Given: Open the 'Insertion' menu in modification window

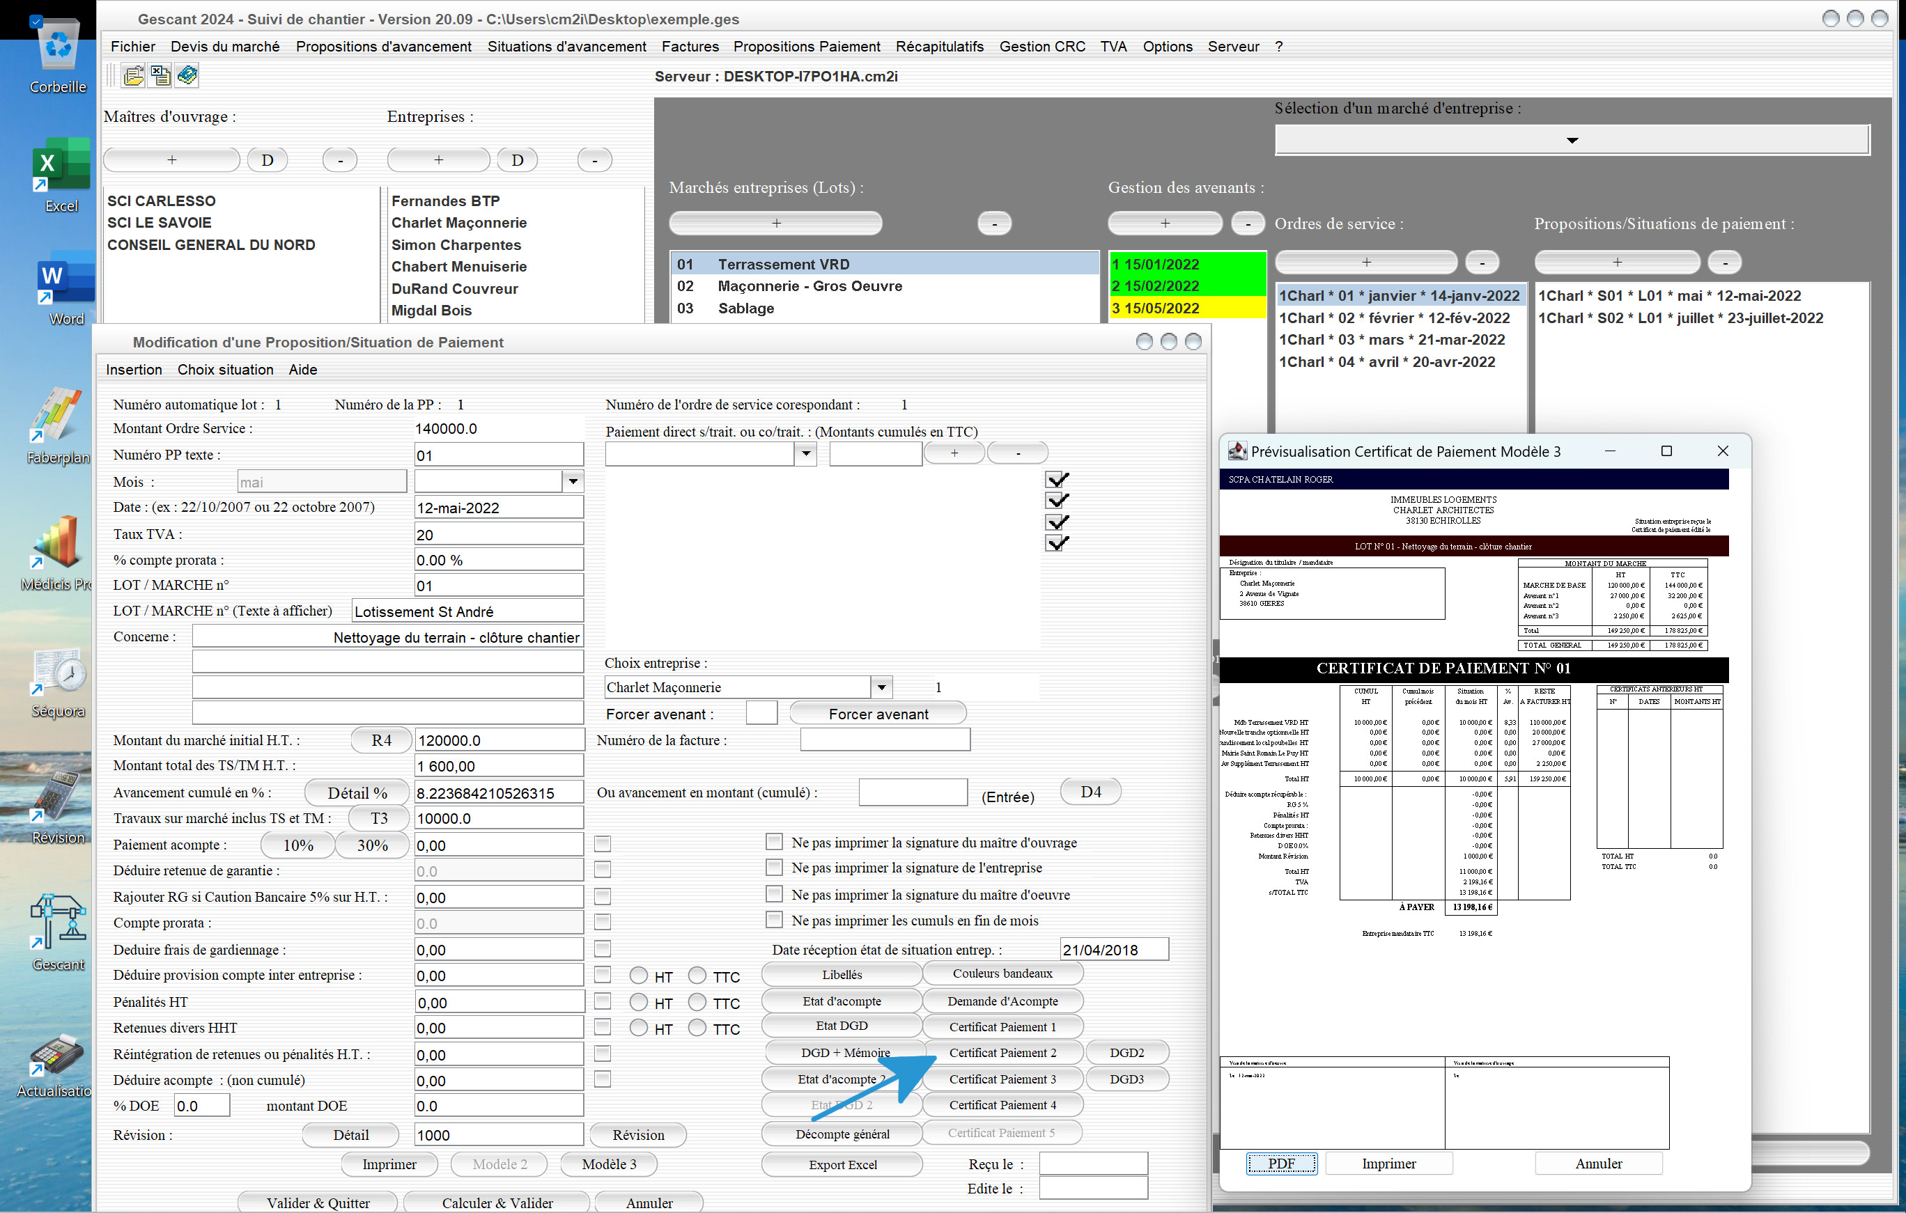Looking at the screenshot, I should [134, 370].
